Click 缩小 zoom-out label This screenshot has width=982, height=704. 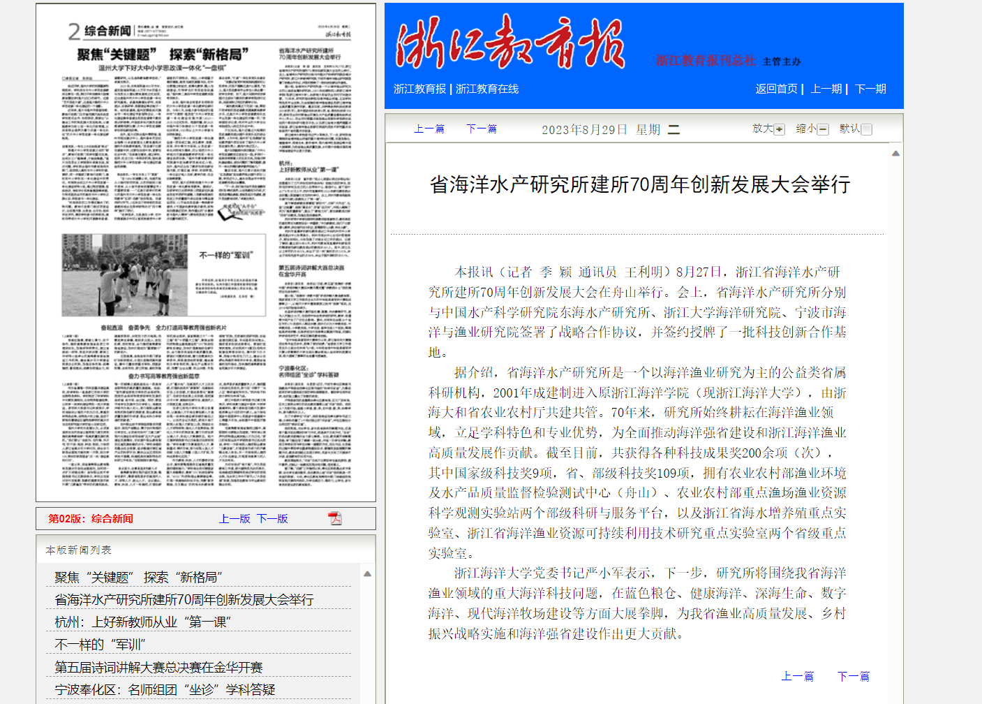pyautogui.click(x=806, y=129)
